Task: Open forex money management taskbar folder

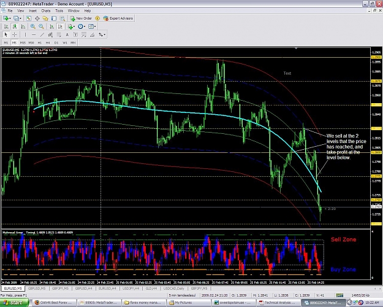Action: (x=144, y=303)
